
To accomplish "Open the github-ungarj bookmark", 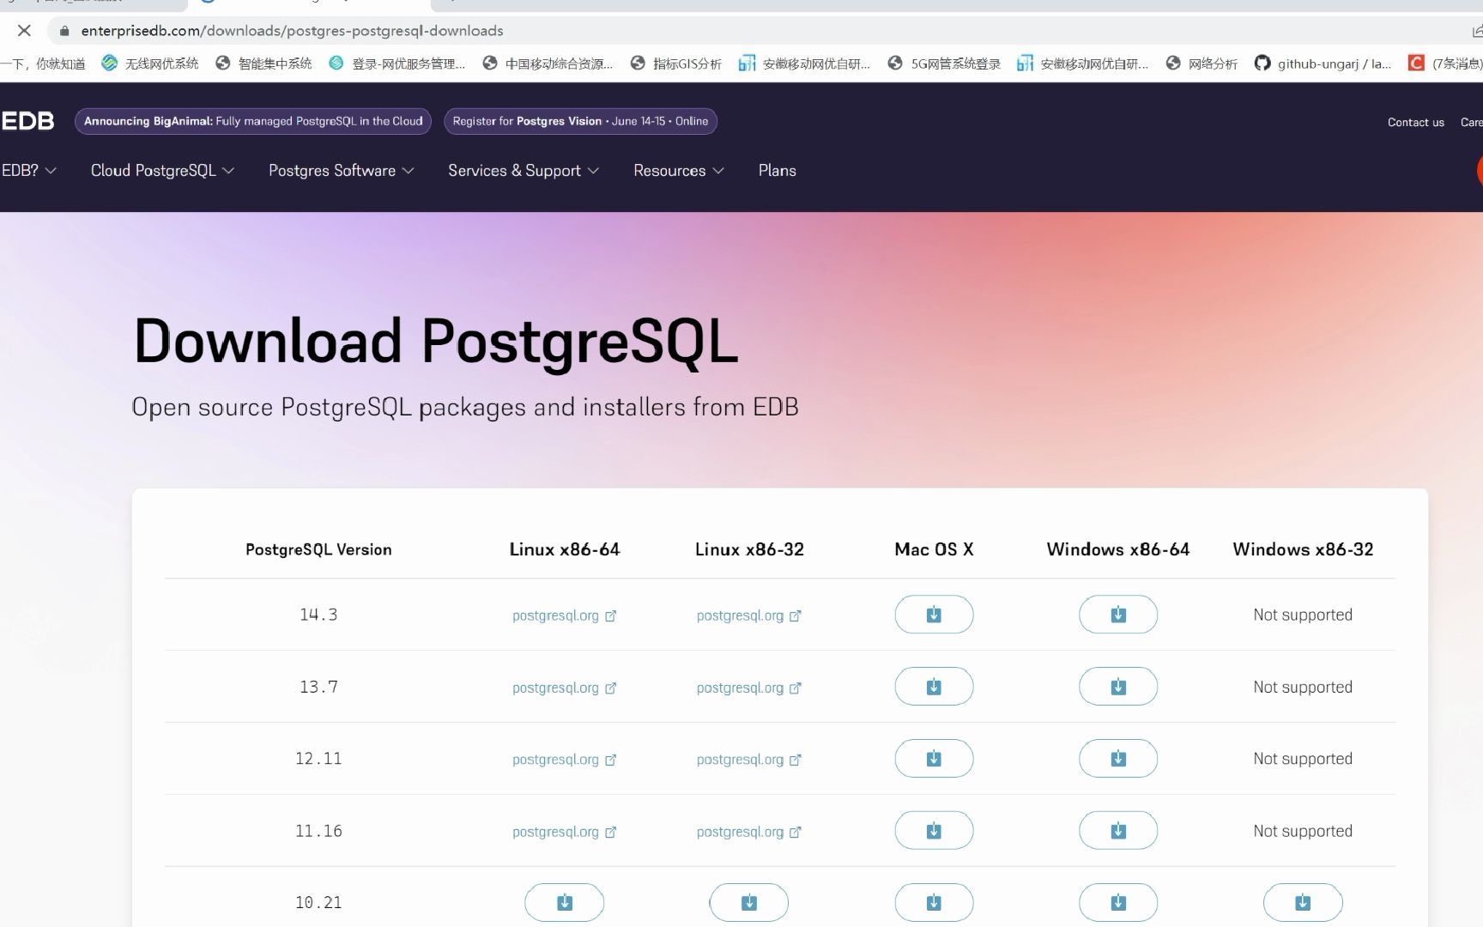I will click(1323, 64).
